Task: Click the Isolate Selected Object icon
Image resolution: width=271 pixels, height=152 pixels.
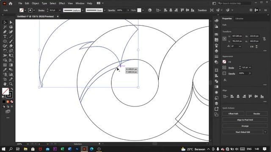Action: (212, 10)
